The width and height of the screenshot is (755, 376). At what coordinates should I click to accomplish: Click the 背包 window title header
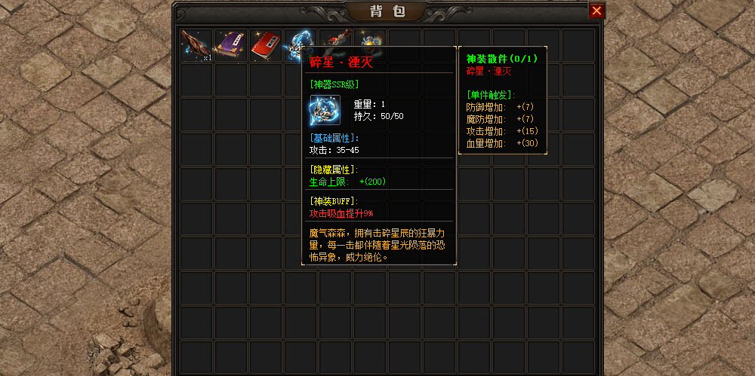coord(387,11)
